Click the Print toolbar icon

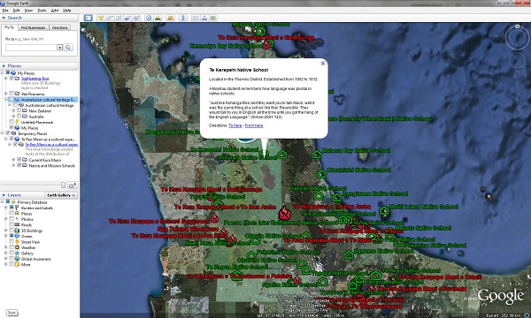(x=204, y=18)
